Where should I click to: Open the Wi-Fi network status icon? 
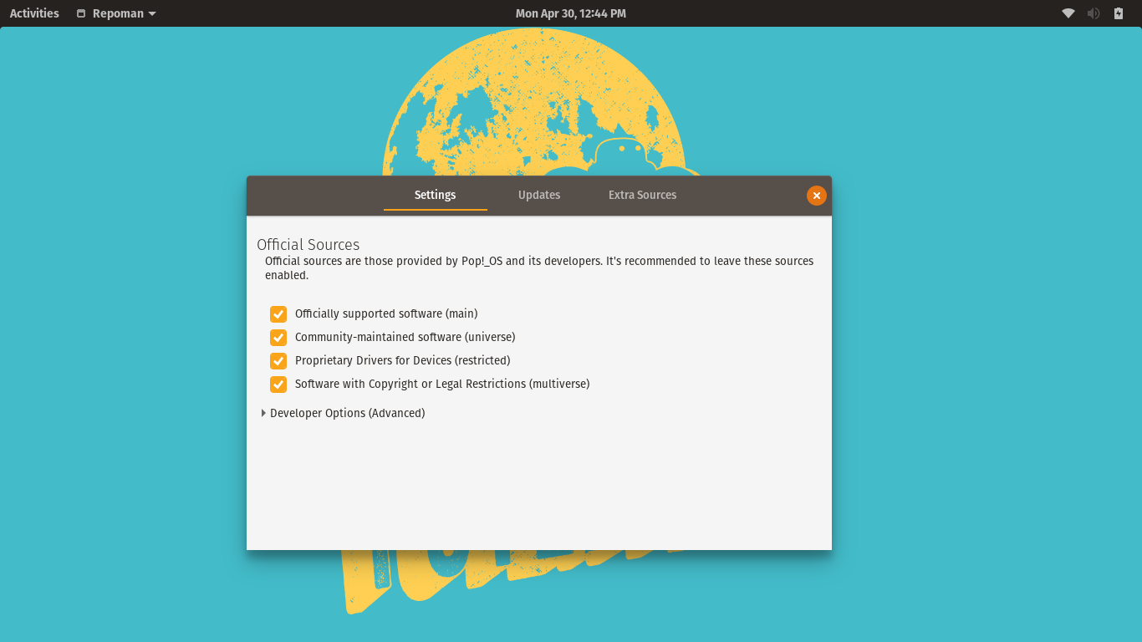pos(1068,13)
